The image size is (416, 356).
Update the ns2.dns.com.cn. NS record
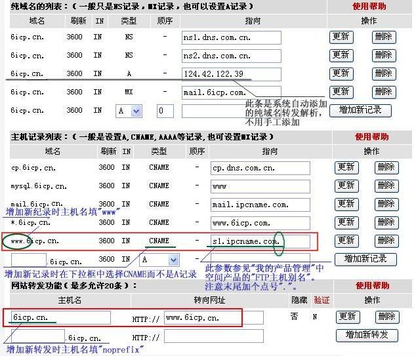(x=341, y=56)
